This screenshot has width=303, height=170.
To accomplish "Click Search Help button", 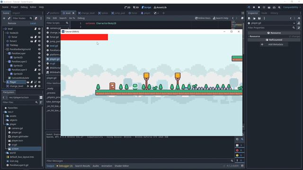I will (221, 18).
